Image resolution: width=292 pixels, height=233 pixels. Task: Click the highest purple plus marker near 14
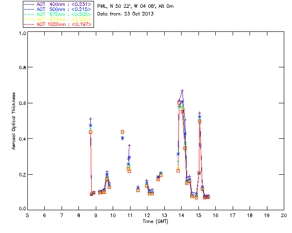pyautogui.click(x=182, y=91)
